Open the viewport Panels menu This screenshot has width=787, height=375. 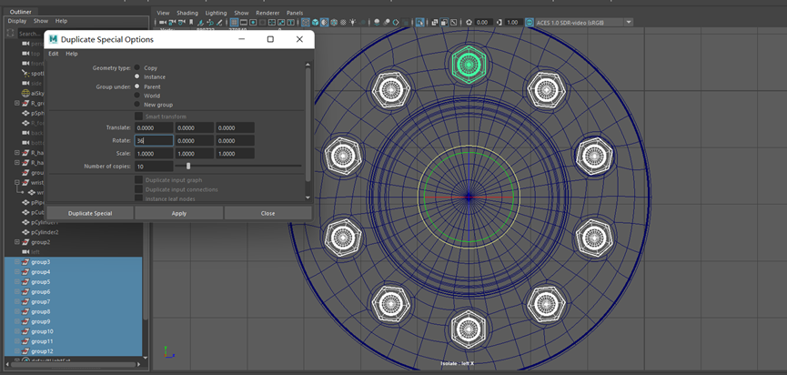point(295,13)
